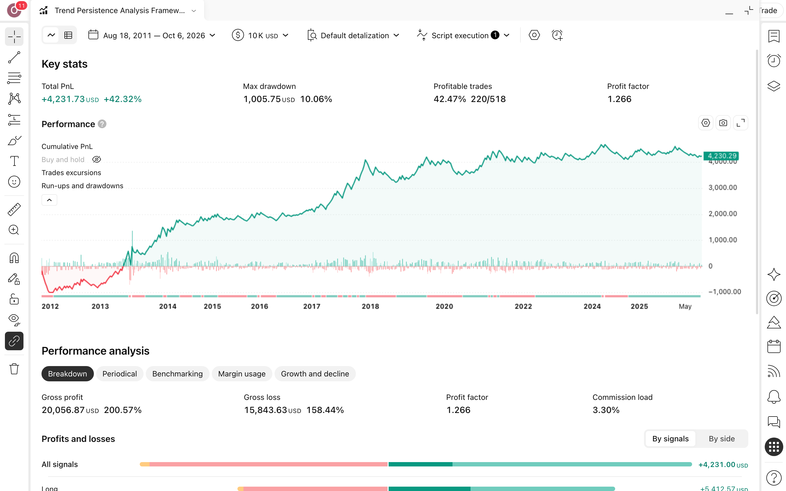This screenshot has height=491, width=786.
Task: Select the Breakdown tab
Action: click(67, 374)
